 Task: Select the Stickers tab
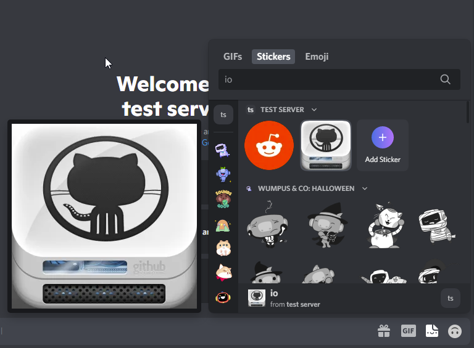click(273, 57)
